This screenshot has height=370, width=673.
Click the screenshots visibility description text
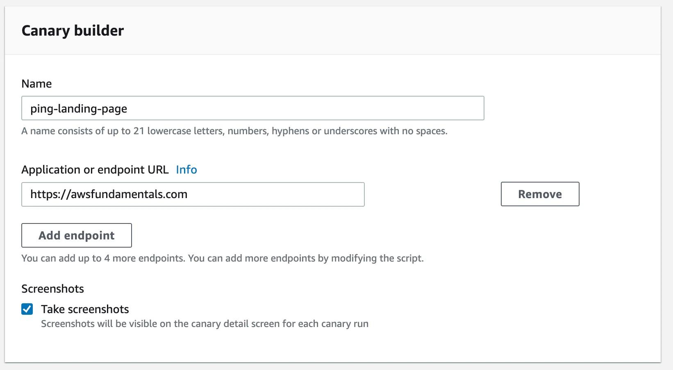205,324
